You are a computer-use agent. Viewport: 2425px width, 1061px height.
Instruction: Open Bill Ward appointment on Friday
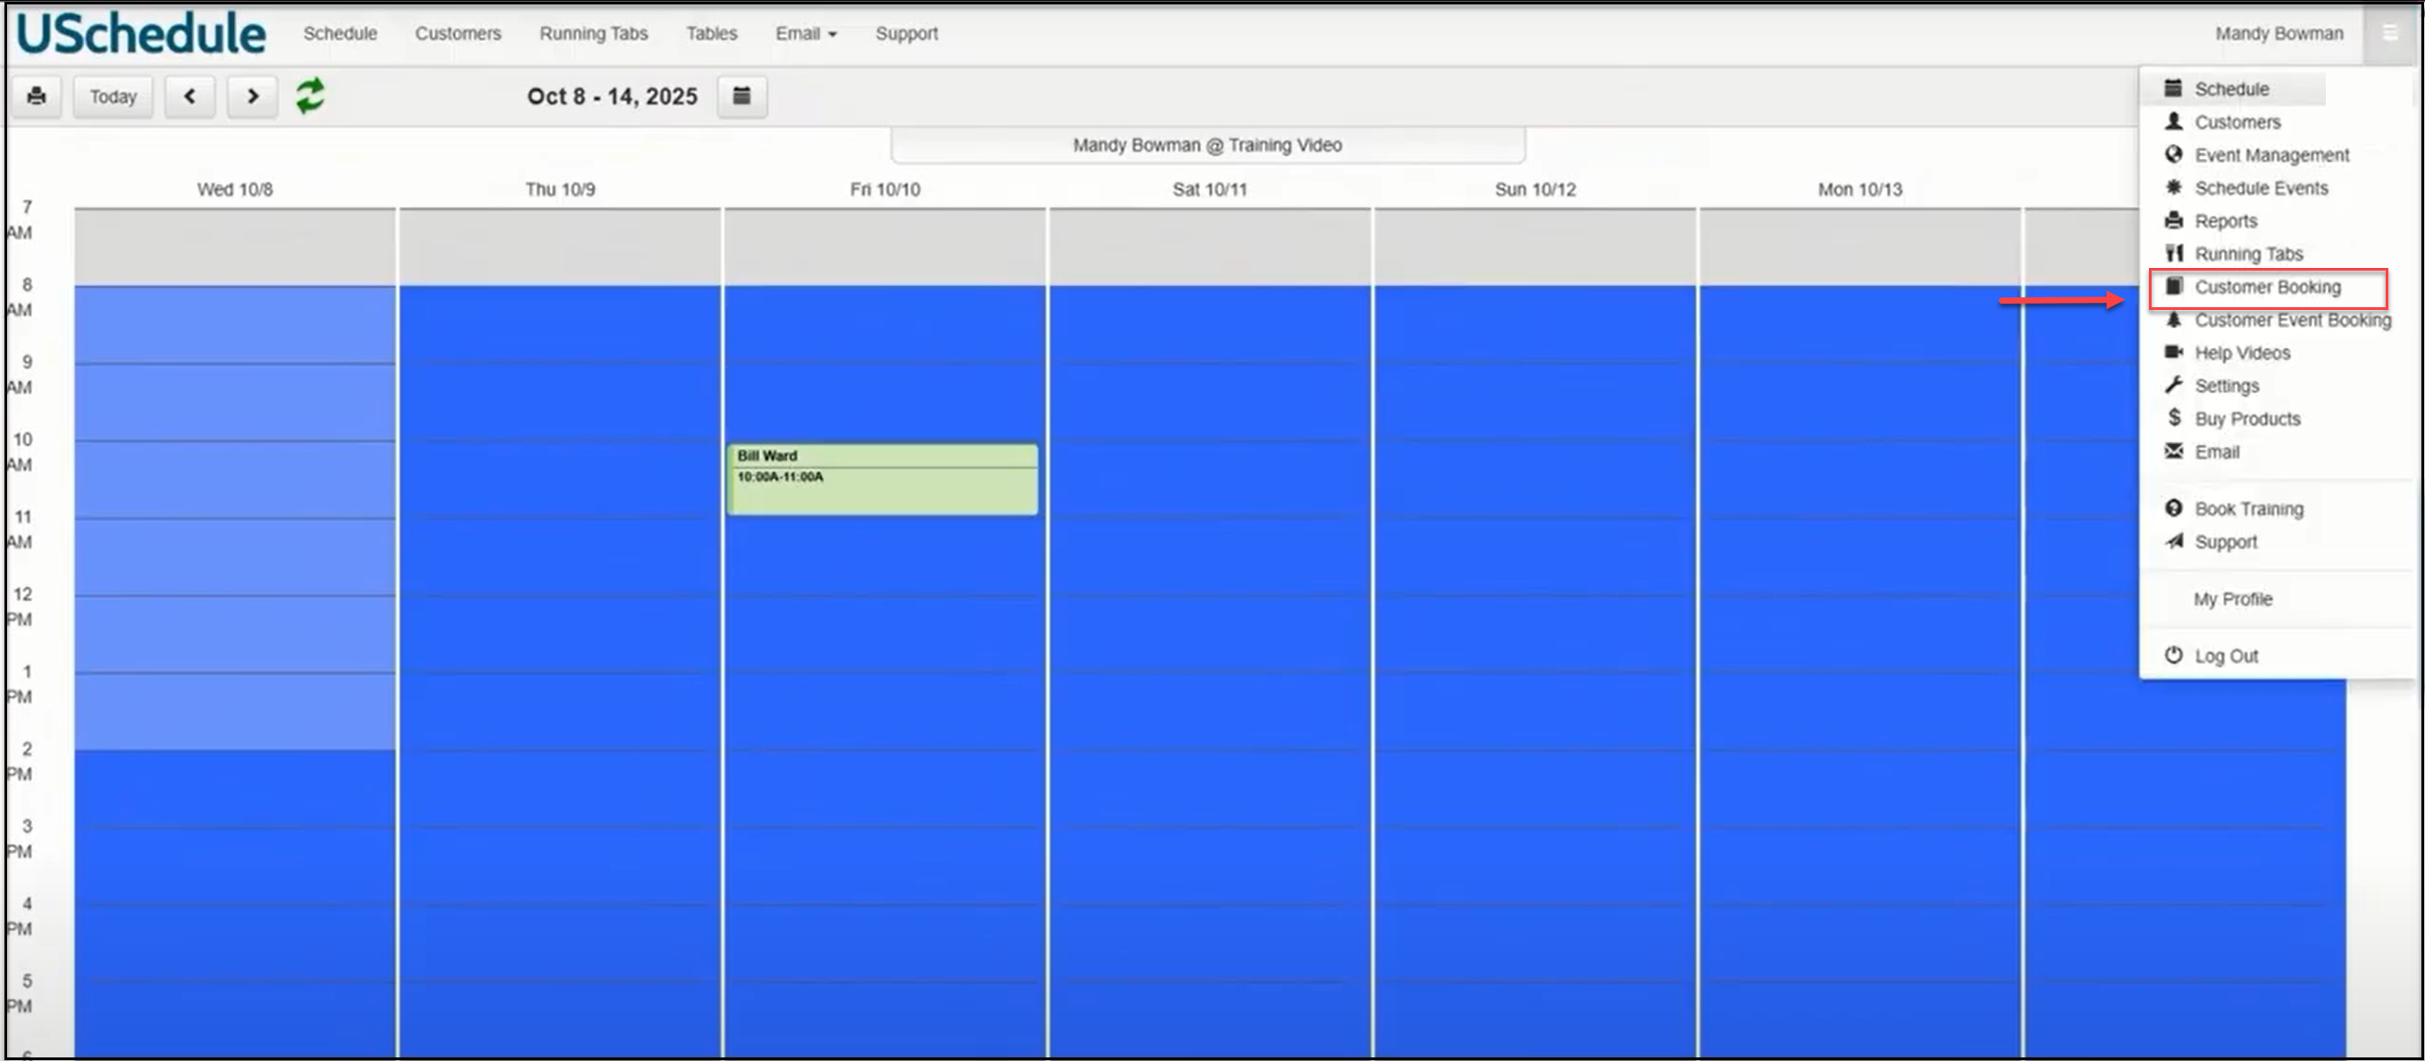click(x=882, y=480)
